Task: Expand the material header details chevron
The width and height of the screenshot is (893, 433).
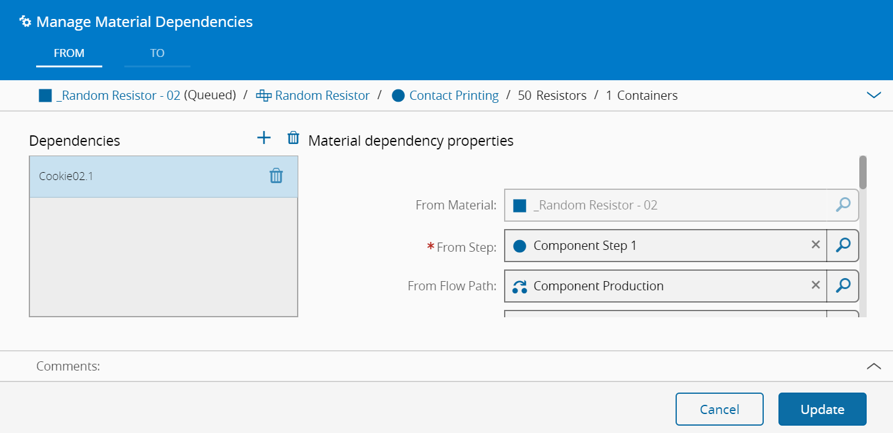Action: click(874, 96)
